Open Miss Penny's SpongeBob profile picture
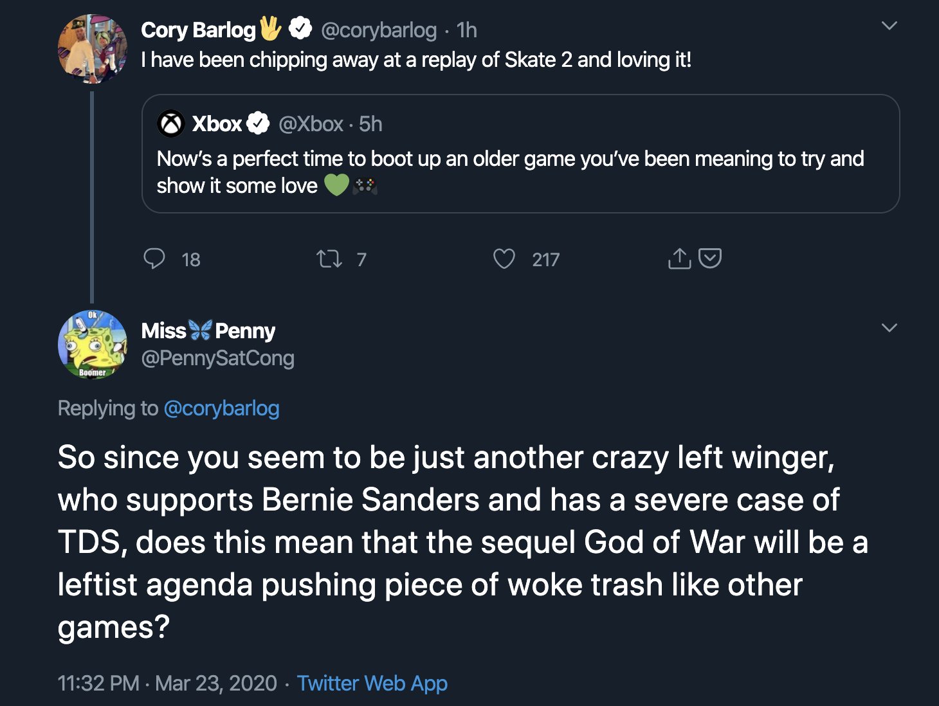 93,345
